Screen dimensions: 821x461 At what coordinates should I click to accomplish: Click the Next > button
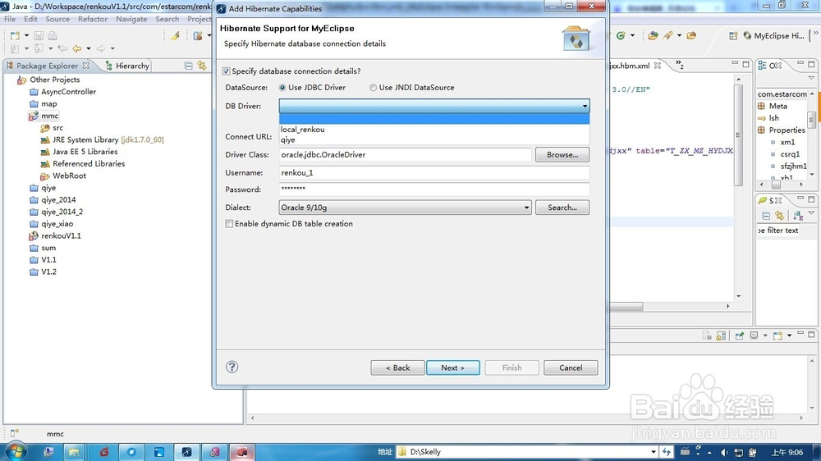click(x=452, y=367)
